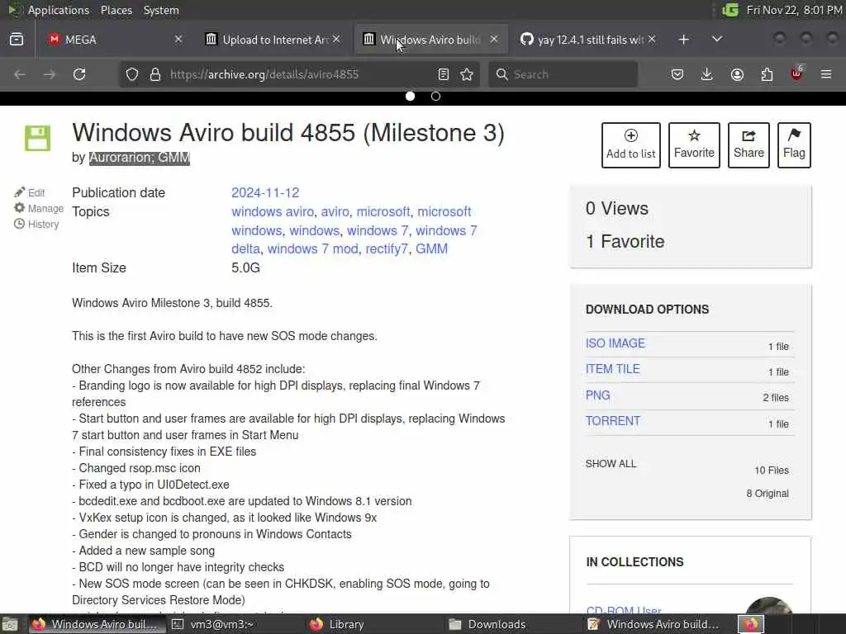
Task: Focus the archive.org address bar
Action: pos(299,74)
